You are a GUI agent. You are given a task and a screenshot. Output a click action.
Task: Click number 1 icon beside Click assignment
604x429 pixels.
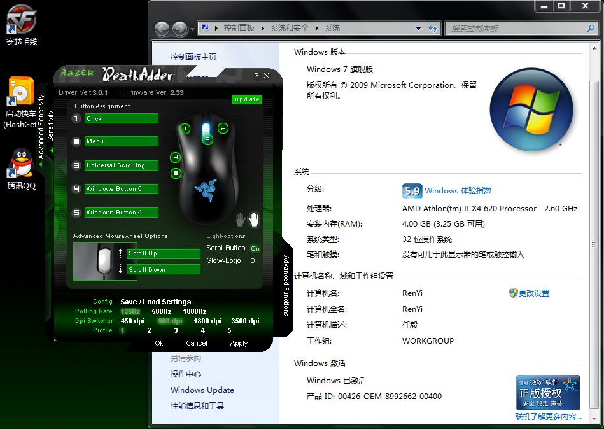[76, 118]
